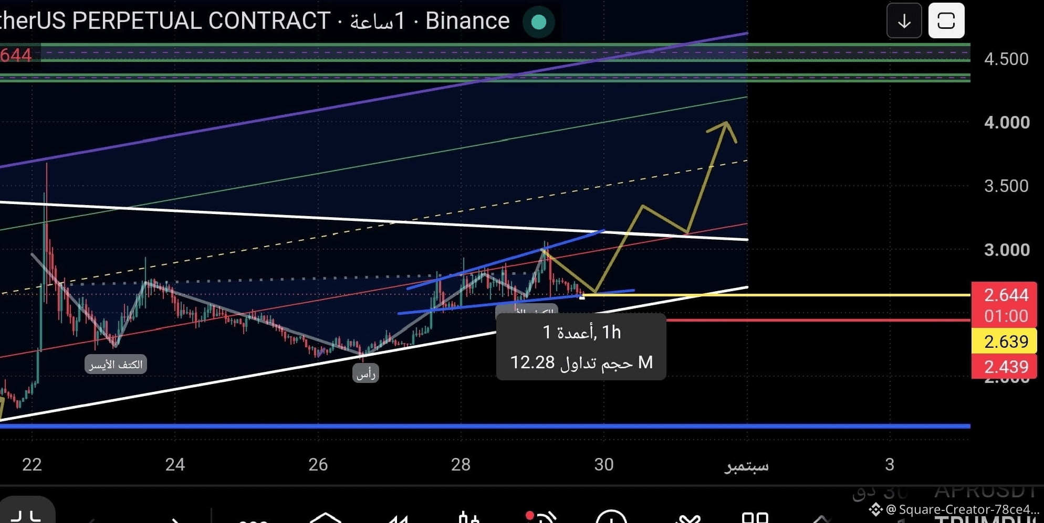1044x523 pixels.
Task: Select the yellow horizontal line at 2.639
Action: coord(776,295)
